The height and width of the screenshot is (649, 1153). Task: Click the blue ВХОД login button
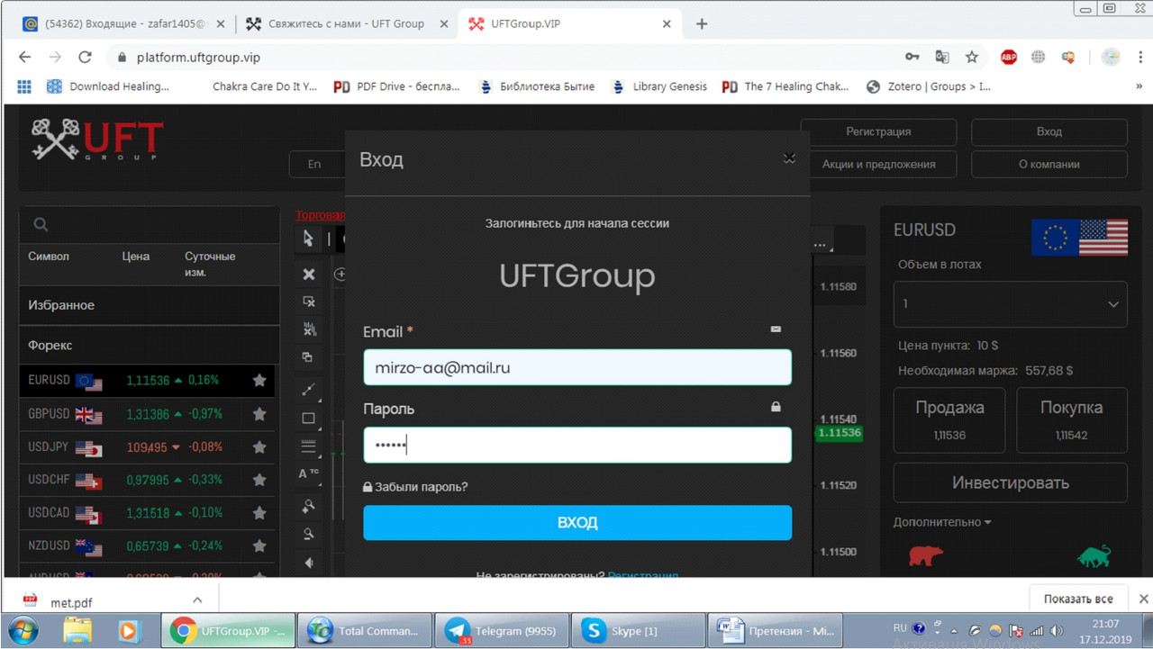click(x=577, y=523)
